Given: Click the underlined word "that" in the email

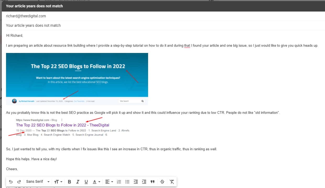Looking at the screenshot, I should click(x=187, y=46).
